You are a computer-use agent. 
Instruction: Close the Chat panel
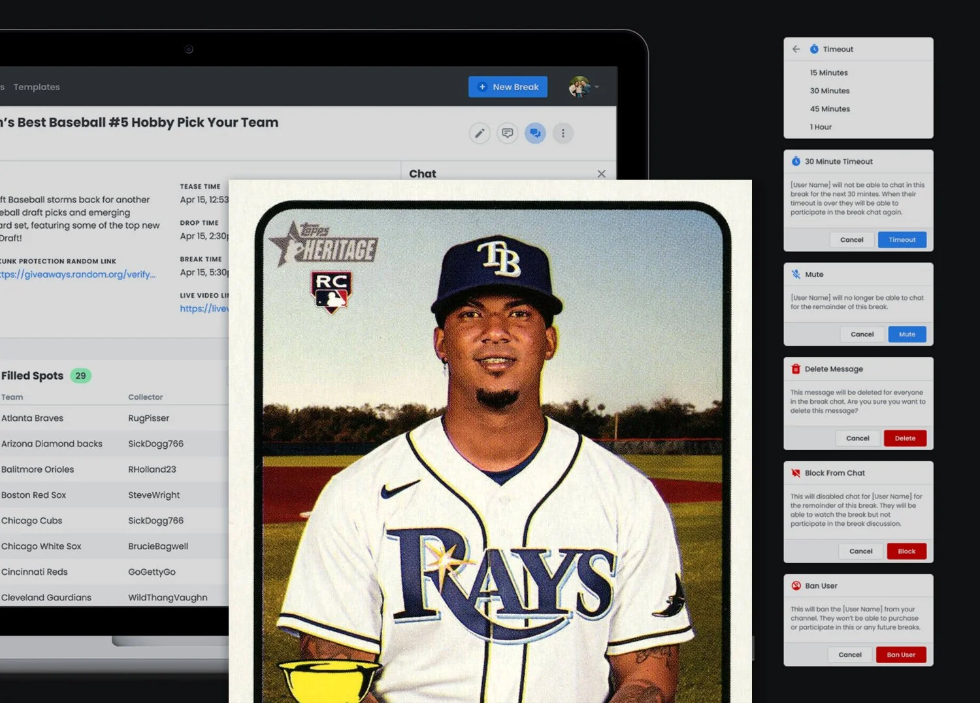(x=602, y=174)
